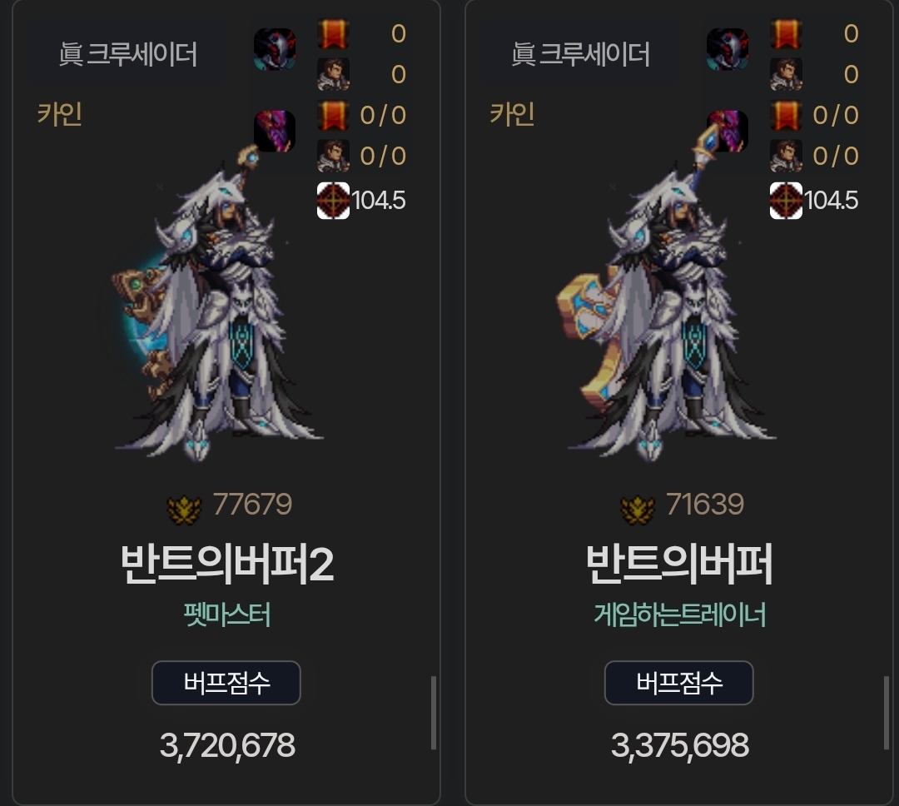Click the dark helmet icon in left card
This screenshot has height=806, width=899.
point(275,49)
